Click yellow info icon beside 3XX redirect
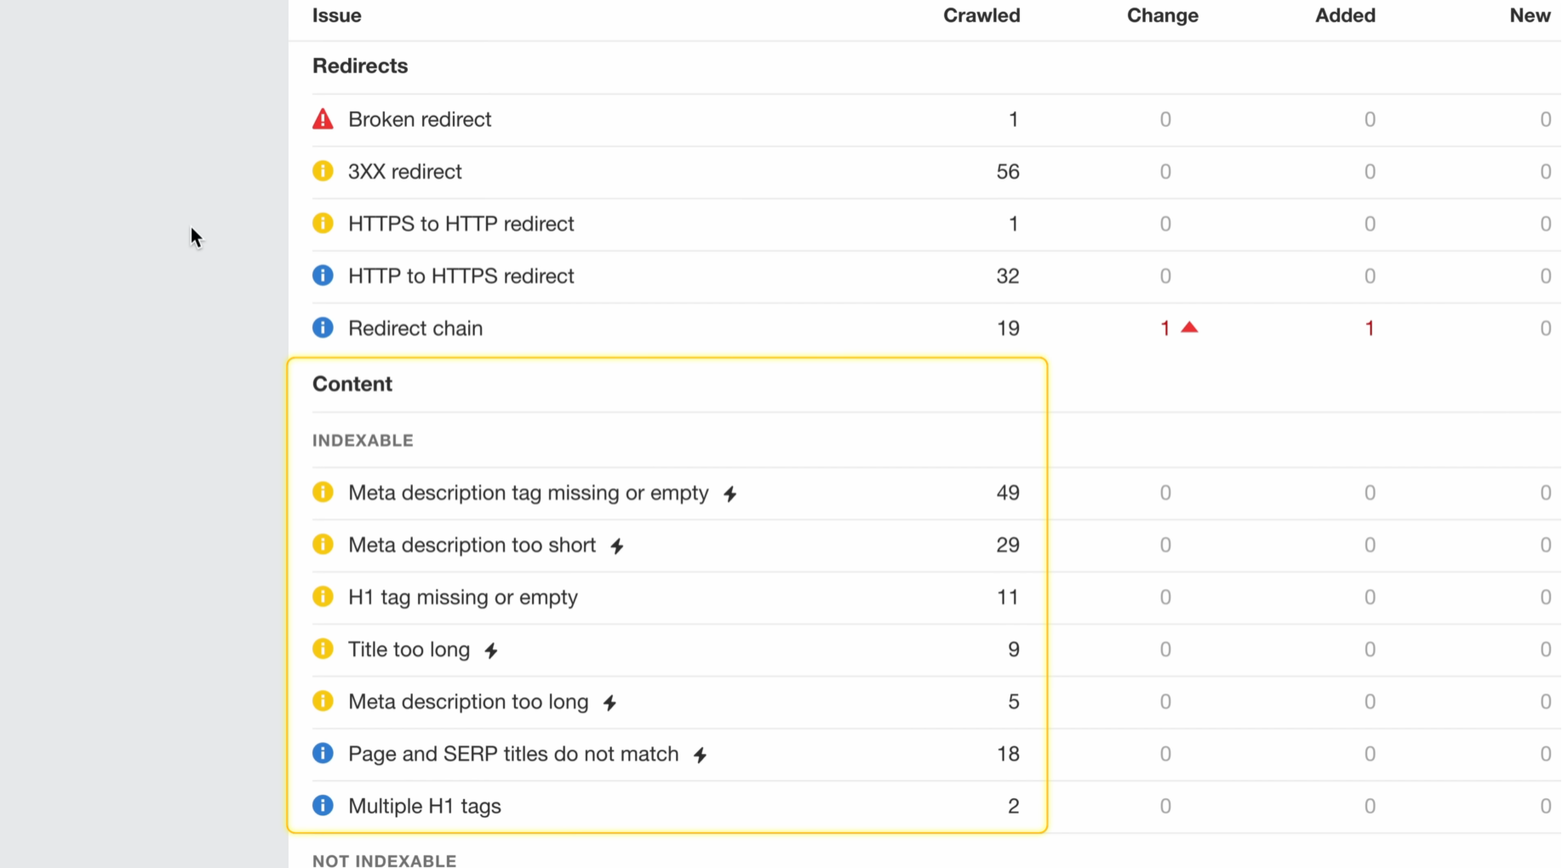The width and height of the screenshot is (1568, 868). tap(323, 171)
